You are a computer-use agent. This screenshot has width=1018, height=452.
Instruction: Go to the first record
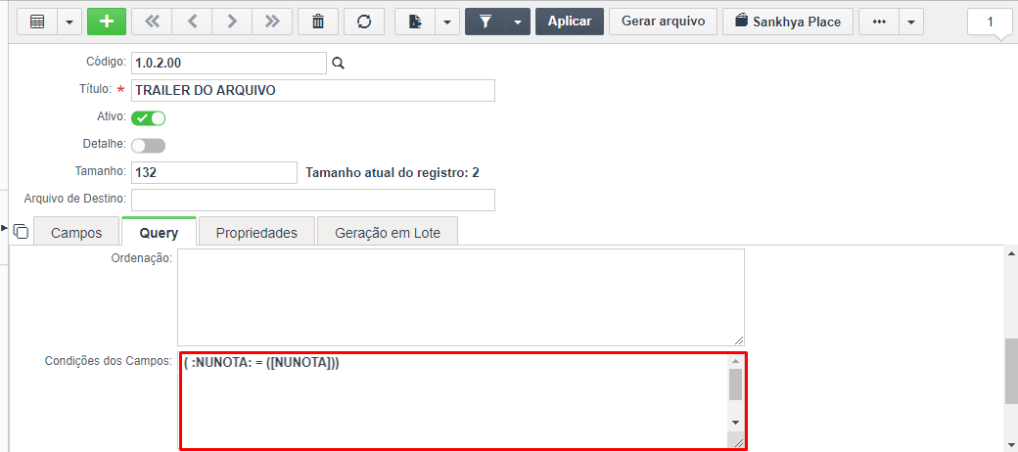click(x=152, y=22)
